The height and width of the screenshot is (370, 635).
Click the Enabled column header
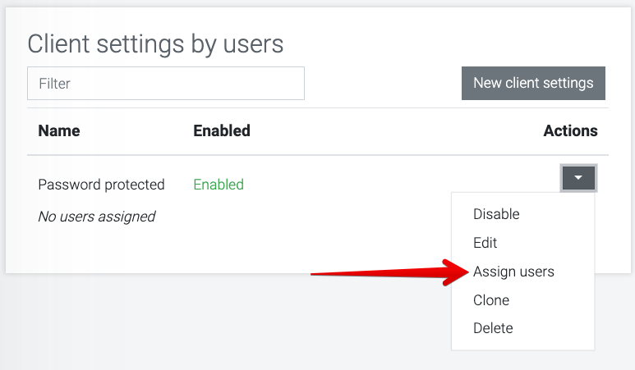(x=222, y=130)
